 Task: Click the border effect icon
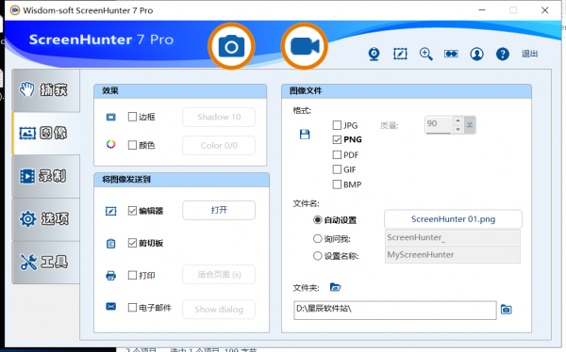(x=110, y=117)
